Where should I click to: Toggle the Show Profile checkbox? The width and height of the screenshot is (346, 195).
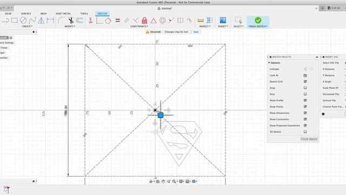tap(305, 100)
